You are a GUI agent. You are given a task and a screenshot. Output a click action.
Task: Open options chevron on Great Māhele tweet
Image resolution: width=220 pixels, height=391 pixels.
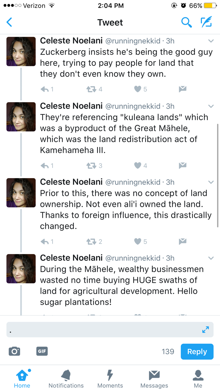click(x=211, y=106)
